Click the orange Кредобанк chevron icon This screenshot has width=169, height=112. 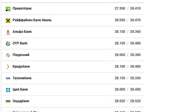8,67
